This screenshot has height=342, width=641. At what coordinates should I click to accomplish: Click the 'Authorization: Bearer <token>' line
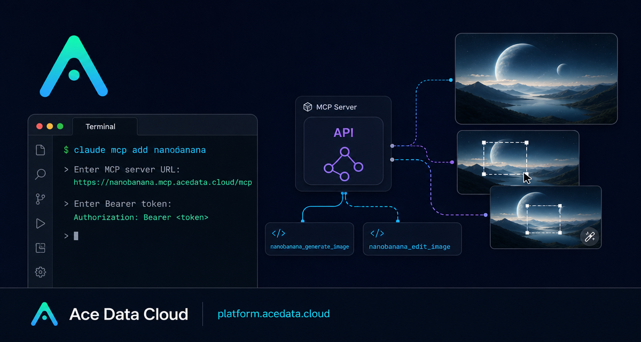[141, 217]
